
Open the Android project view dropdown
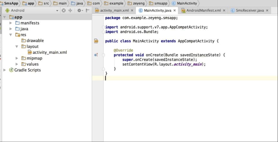click(57, 11)
